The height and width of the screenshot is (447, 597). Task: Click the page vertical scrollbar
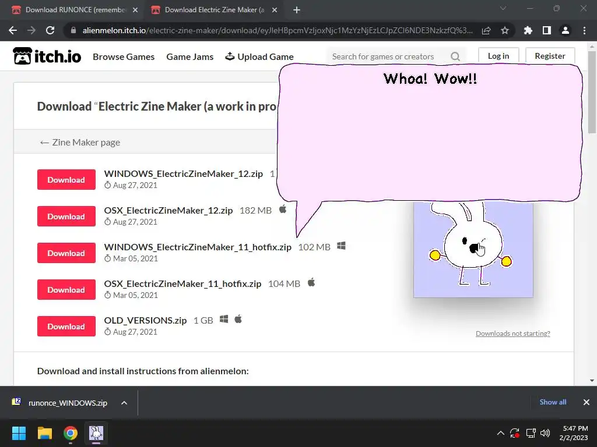tap(592, 92)
